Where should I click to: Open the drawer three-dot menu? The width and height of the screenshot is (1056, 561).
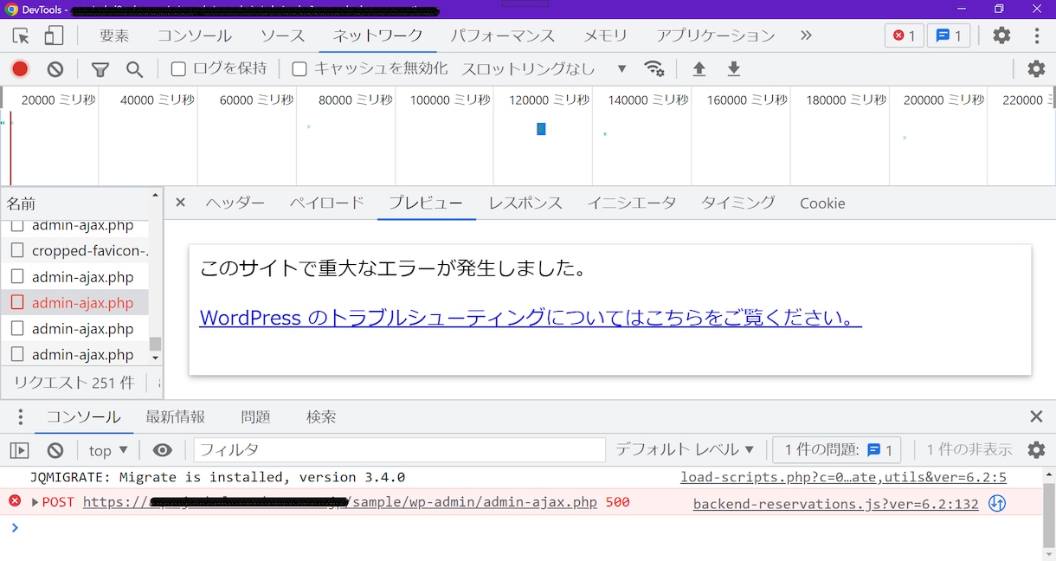21,416
